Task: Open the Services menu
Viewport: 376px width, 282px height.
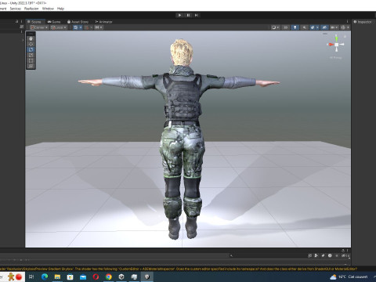Action: pos(15,9)
